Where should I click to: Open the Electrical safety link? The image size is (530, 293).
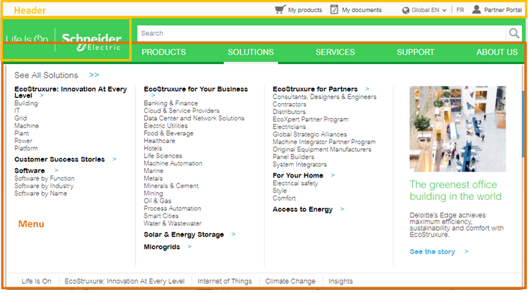[x=296, y=183]
